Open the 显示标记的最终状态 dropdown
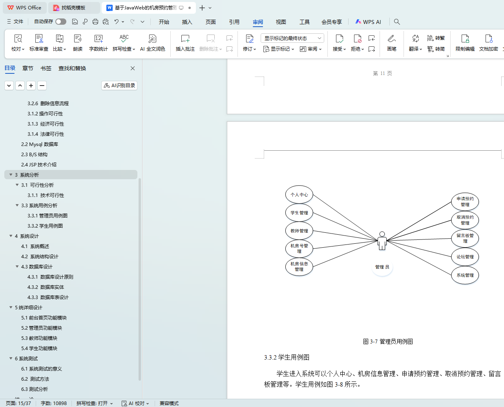This screenshot has height=407, width=504. click(x=292, y=38)
